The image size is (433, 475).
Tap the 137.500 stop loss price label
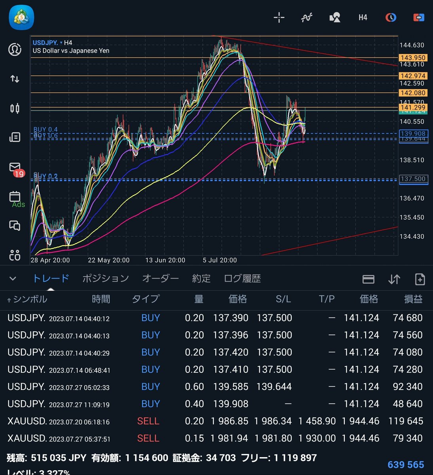coord(413,179)
